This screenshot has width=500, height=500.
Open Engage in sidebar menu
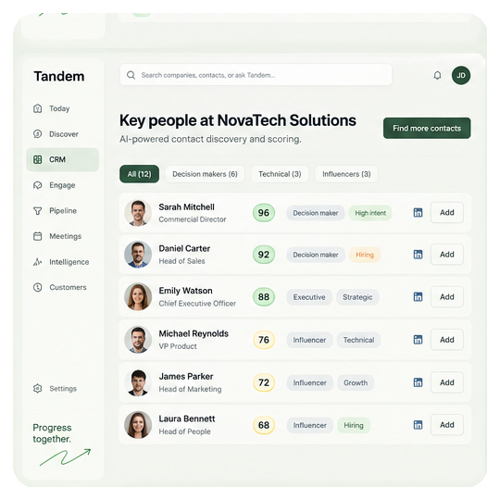[x=62, y=185]
